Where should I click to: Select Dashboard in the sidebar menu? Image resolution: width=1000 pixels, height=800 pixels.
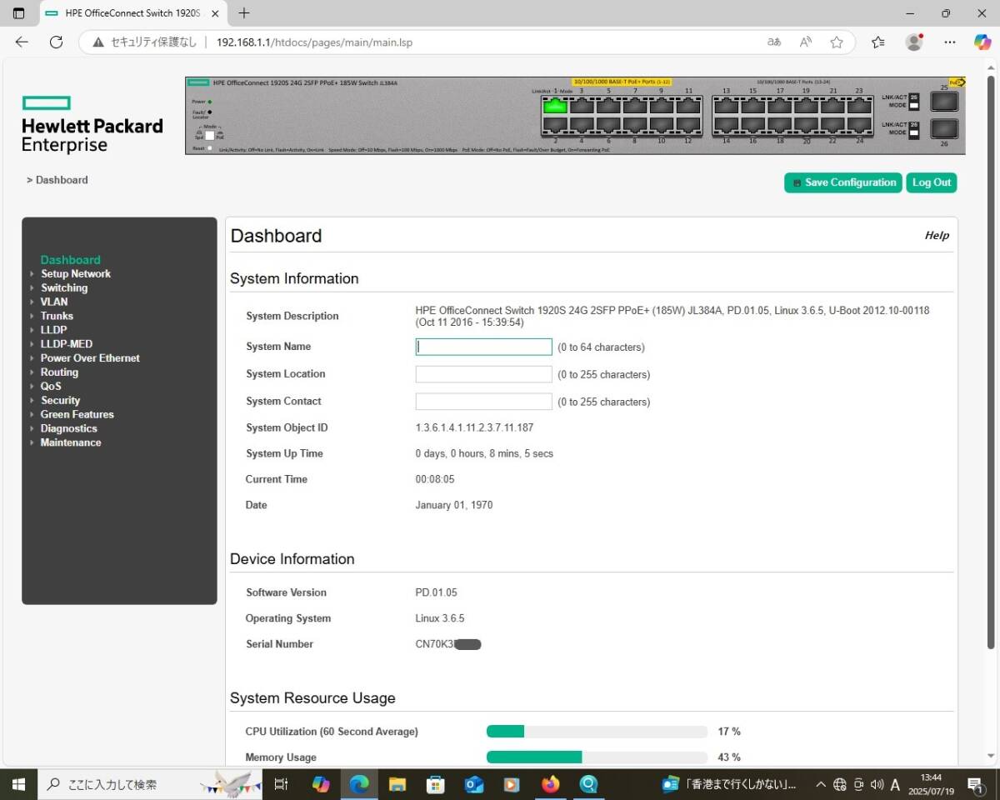[x=70, y=260]
